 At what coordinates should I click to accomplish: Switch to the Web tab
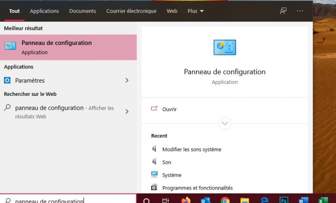172,11
